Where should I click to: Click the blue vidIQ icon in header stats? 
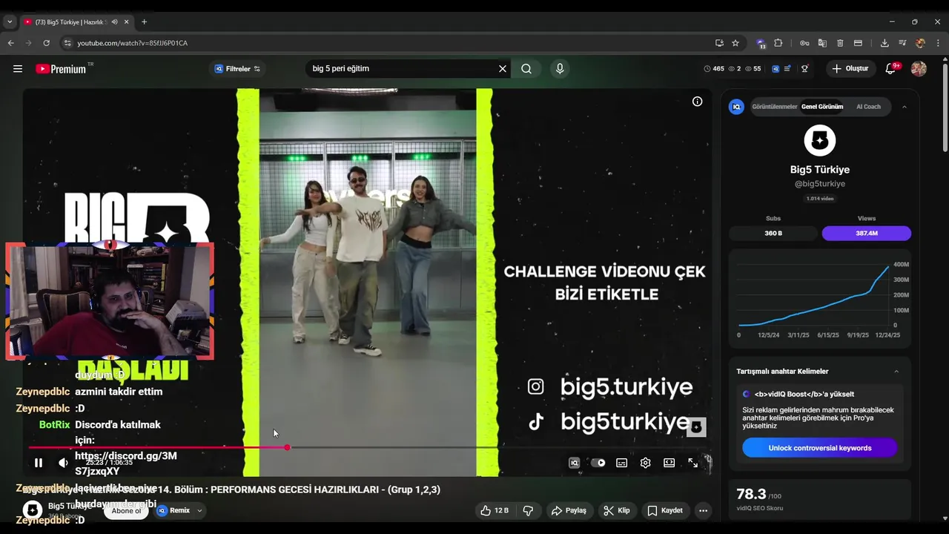[x=776, y=69]
